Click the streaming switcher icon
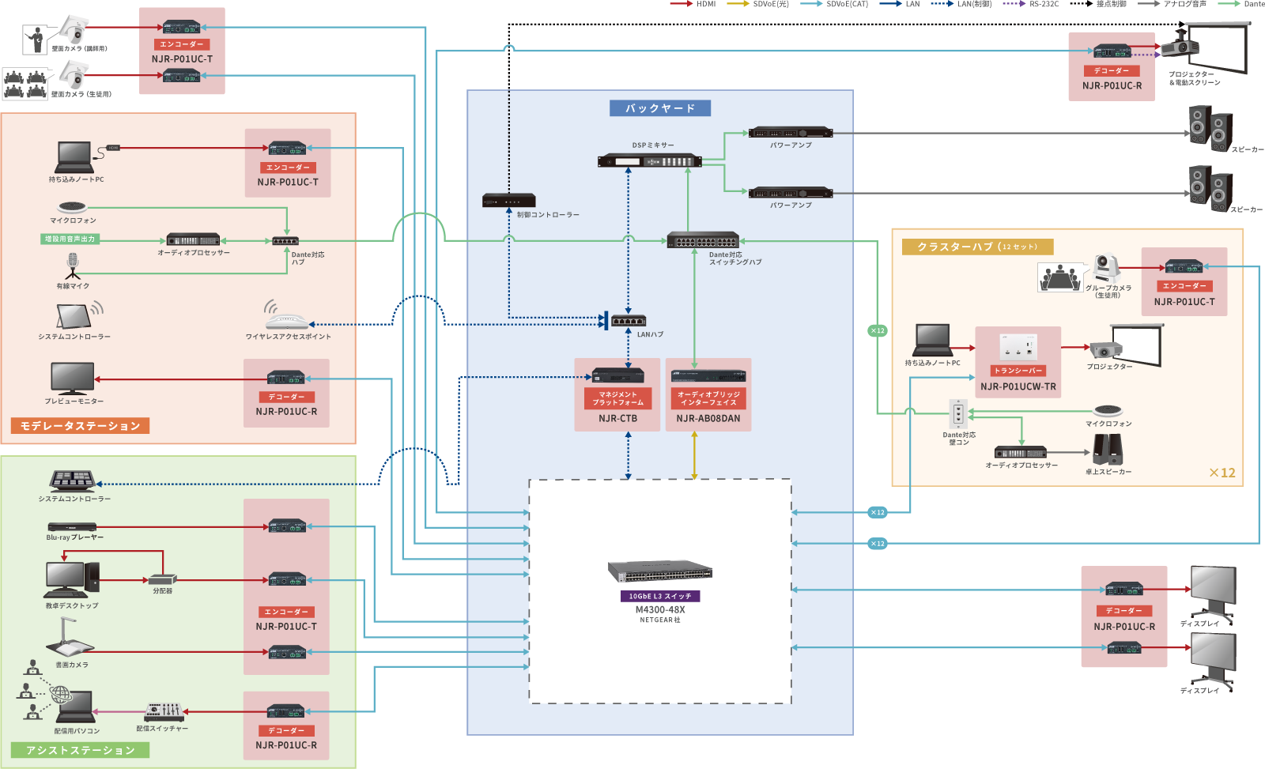This screenshot has height=769, width=1265. (164, 711)
